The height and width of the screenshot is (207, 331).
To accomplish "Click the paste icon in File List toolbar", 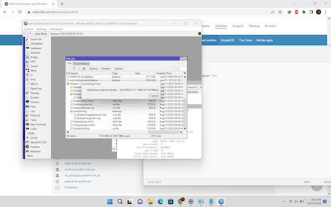I will [x=84, y=68].
